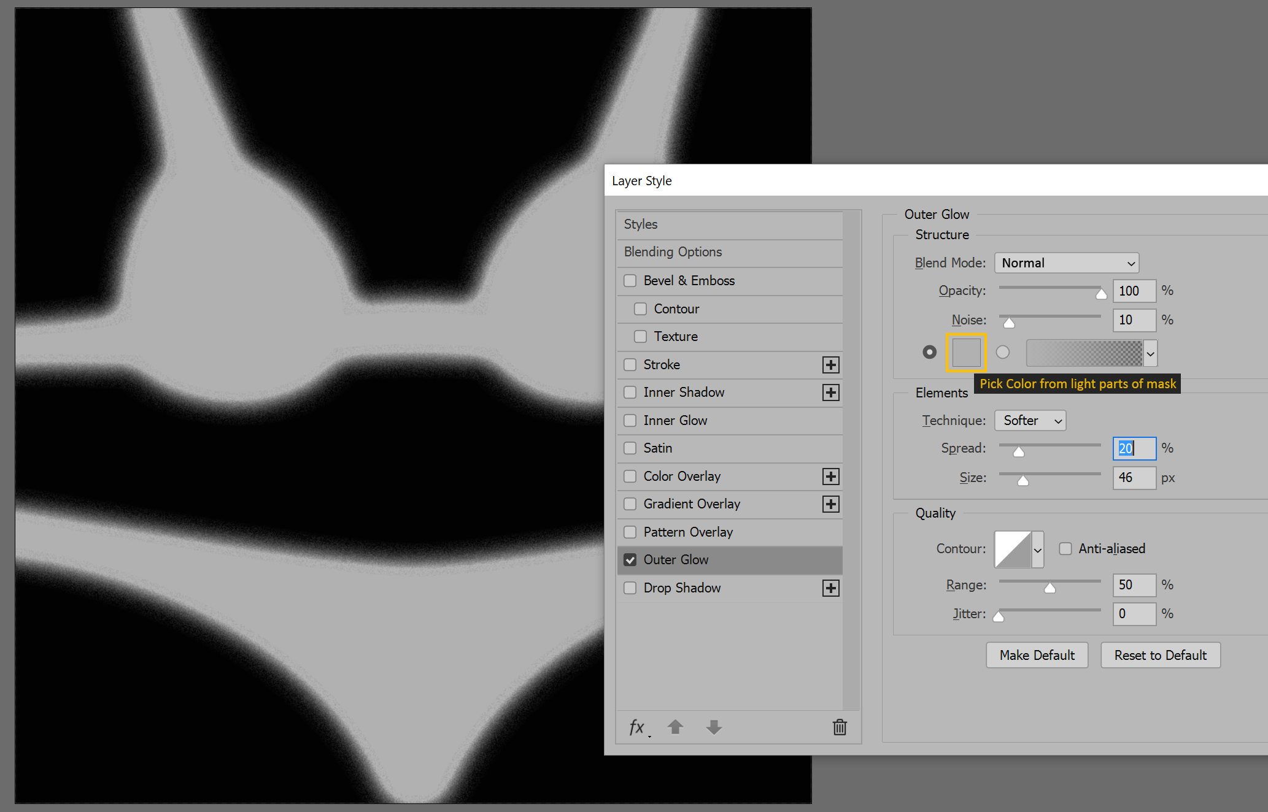
Task: Click the Range slider handle
Action: (x=1050, y=588)
